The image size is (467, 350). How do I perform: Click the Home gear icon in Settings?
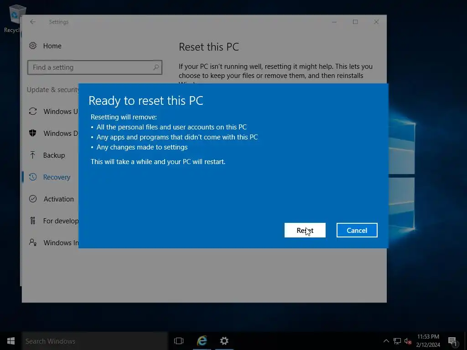click(33, 46)
